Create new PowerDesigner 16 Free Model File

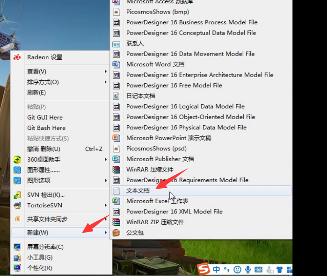coord(201,85)
